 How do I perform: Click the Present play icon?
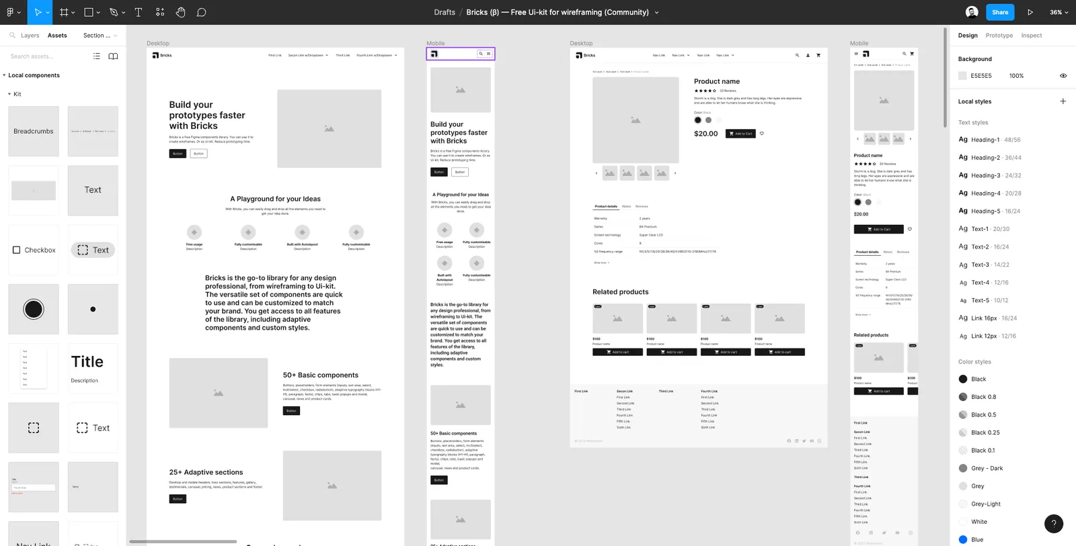(1030, 12)
